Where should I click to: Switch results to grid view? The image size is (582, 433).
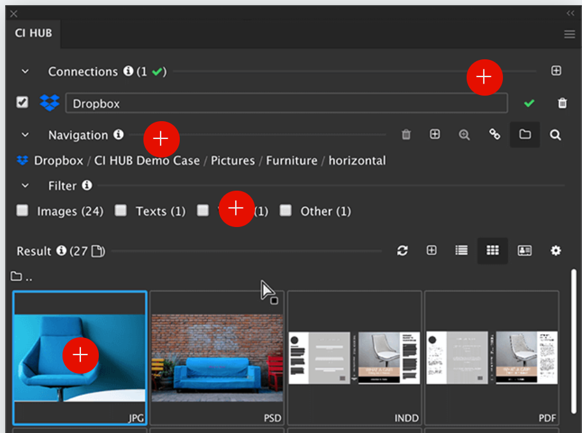(493, 251)
